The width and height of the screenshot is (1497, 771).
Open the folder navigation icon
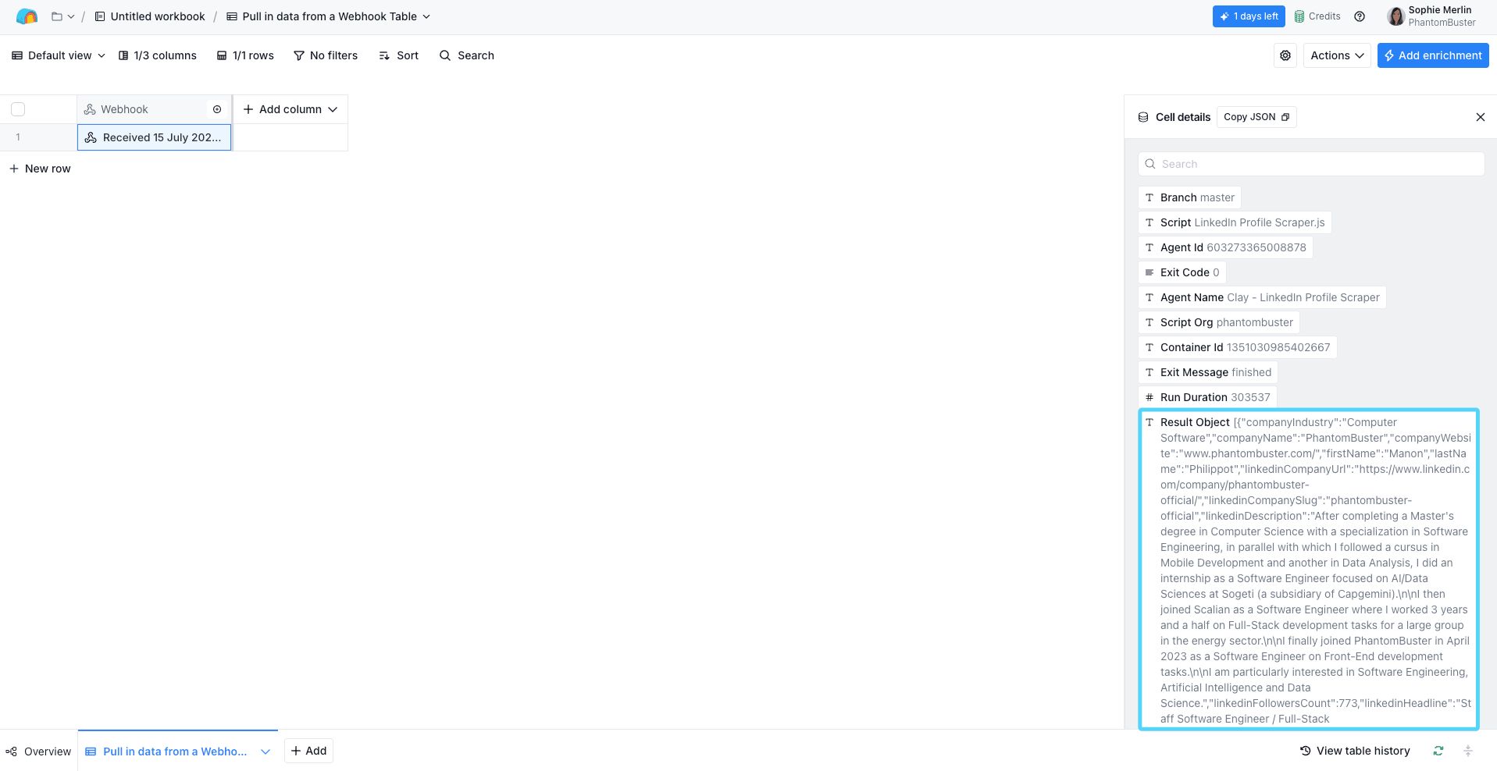pos(57,16)
